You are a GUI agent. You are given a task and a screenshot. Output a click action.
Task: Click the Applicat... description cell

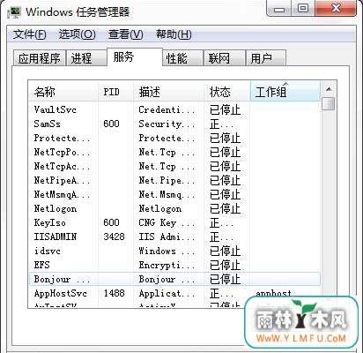[x=167, y=293]
